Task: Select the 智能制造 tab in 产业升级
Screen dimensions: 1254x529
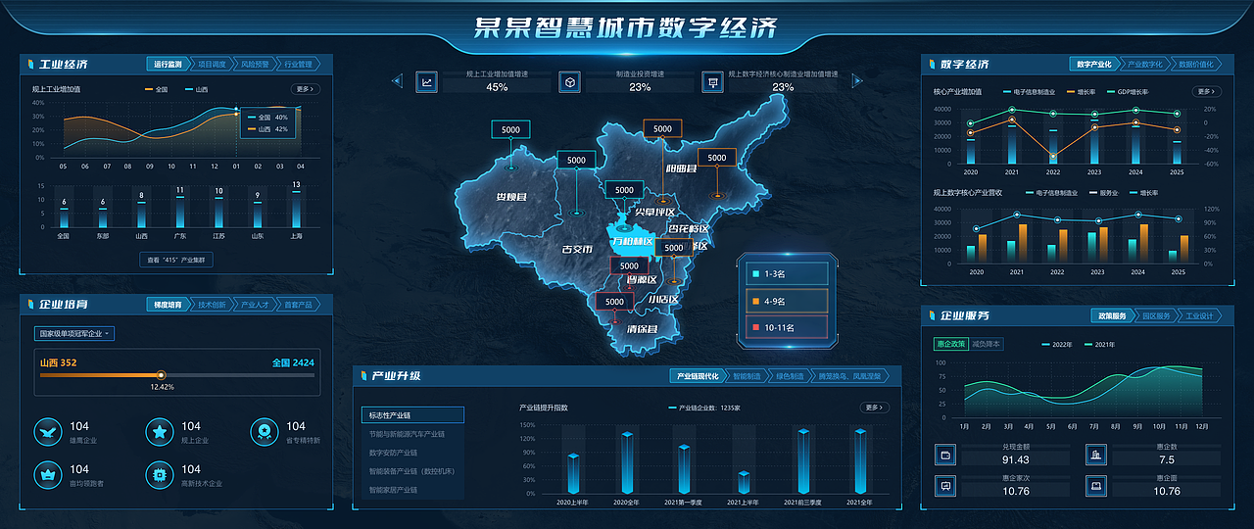Action: click(747, 376)
